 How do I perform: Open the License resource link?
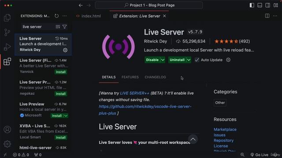(x=221, y=146)
